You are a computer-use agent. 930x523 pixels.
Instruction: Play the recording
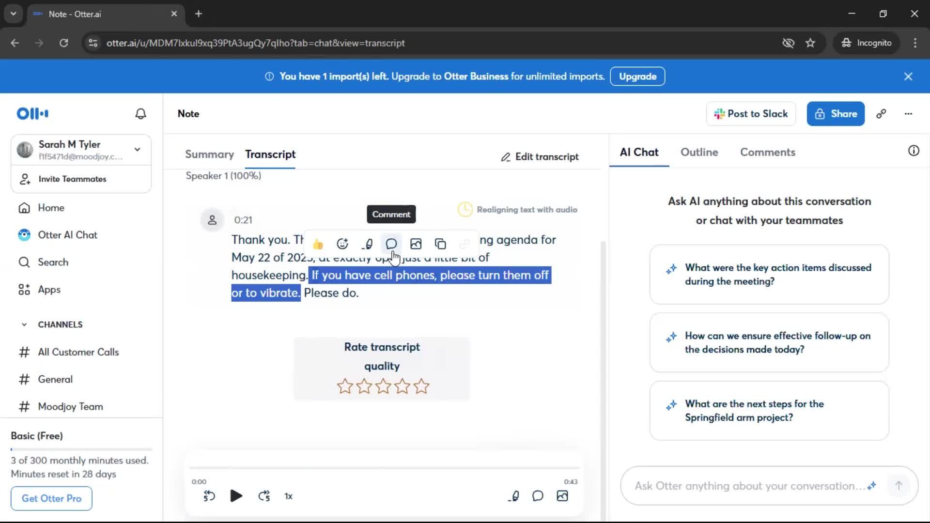pyautogui.click(x=236, y=496)
